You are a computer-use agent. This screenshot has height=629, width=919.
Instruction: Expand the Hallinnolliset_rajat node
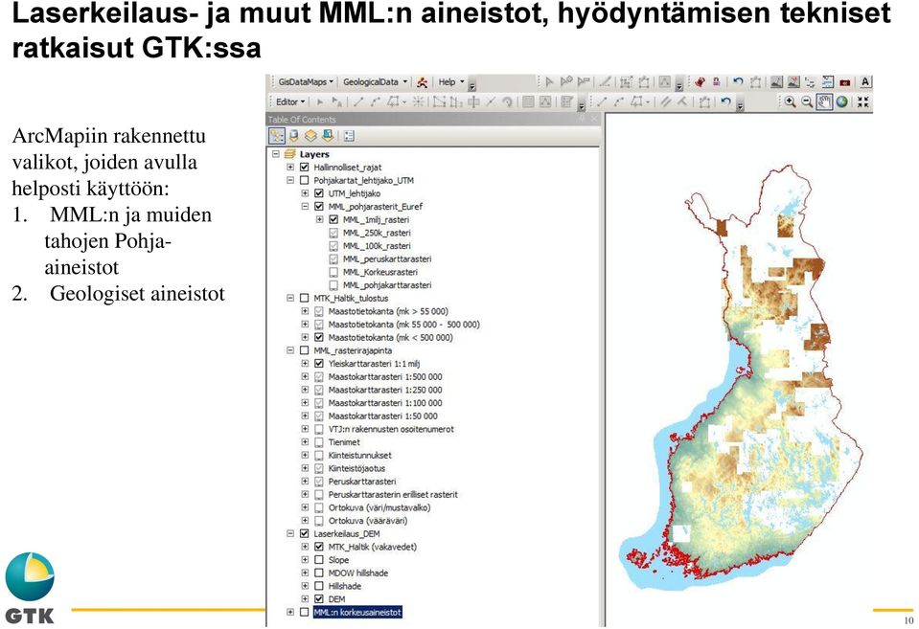point(290,168)
